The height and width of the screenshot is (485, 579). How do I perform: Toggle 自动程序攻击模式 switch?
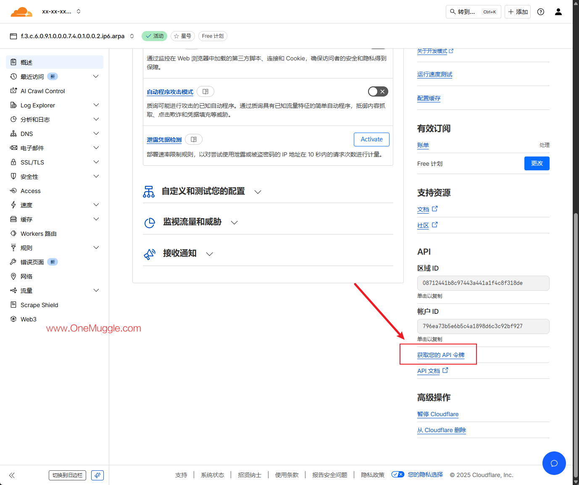point(378,91)
